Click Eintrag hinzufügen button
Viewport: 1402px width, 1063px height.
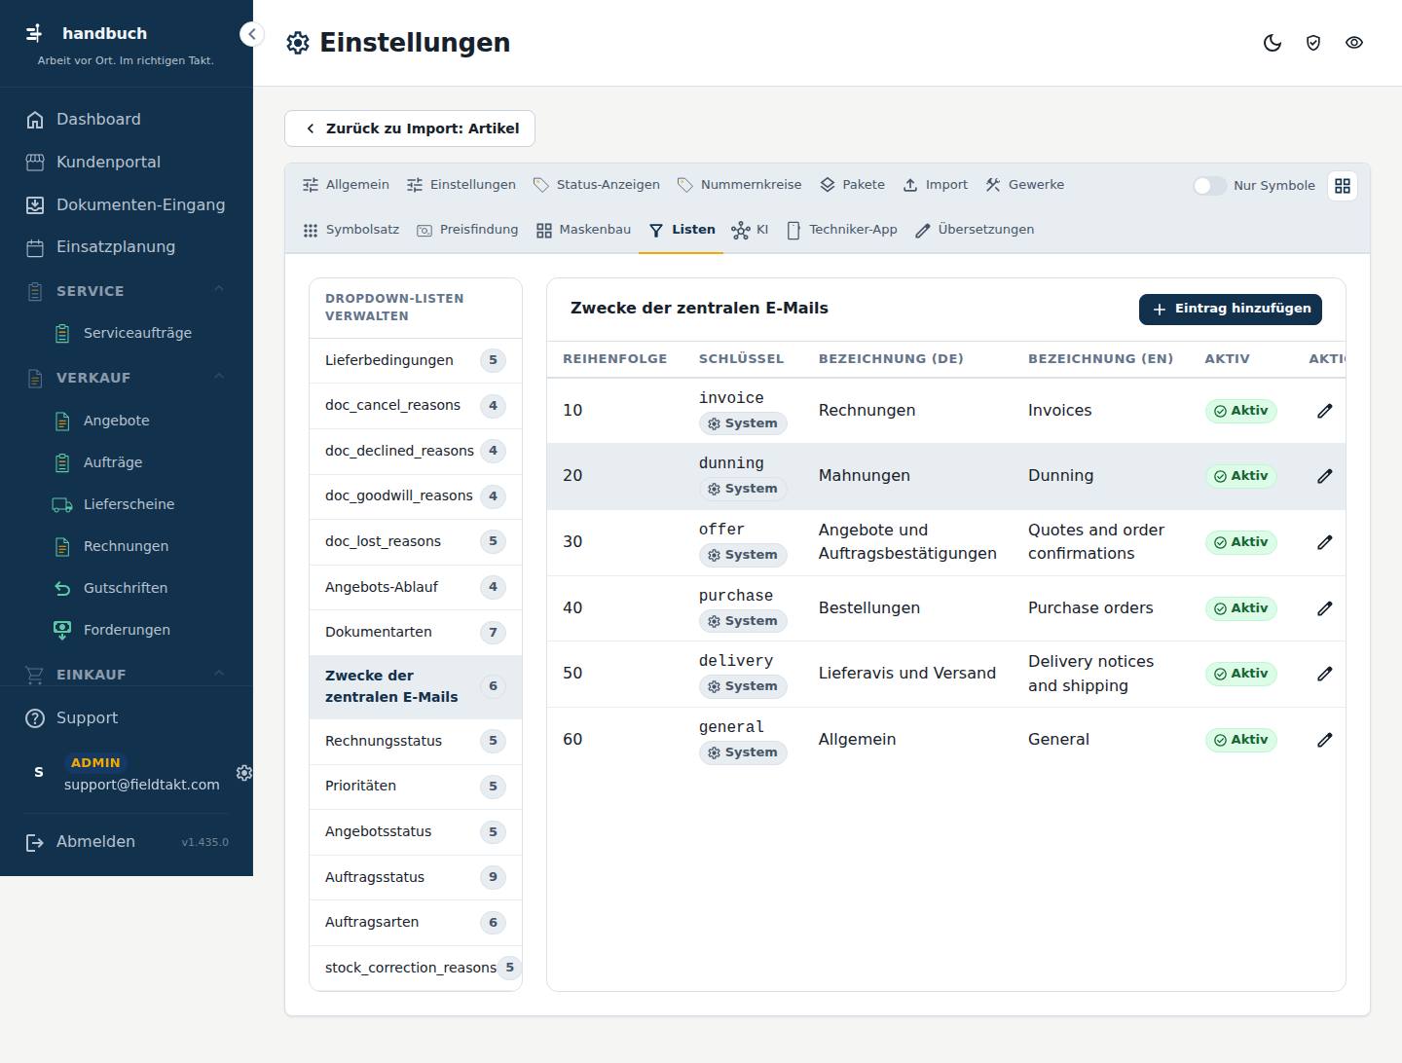click(x=1231, y=309)
